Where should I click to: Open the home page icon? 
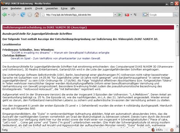tap(37, 15)
